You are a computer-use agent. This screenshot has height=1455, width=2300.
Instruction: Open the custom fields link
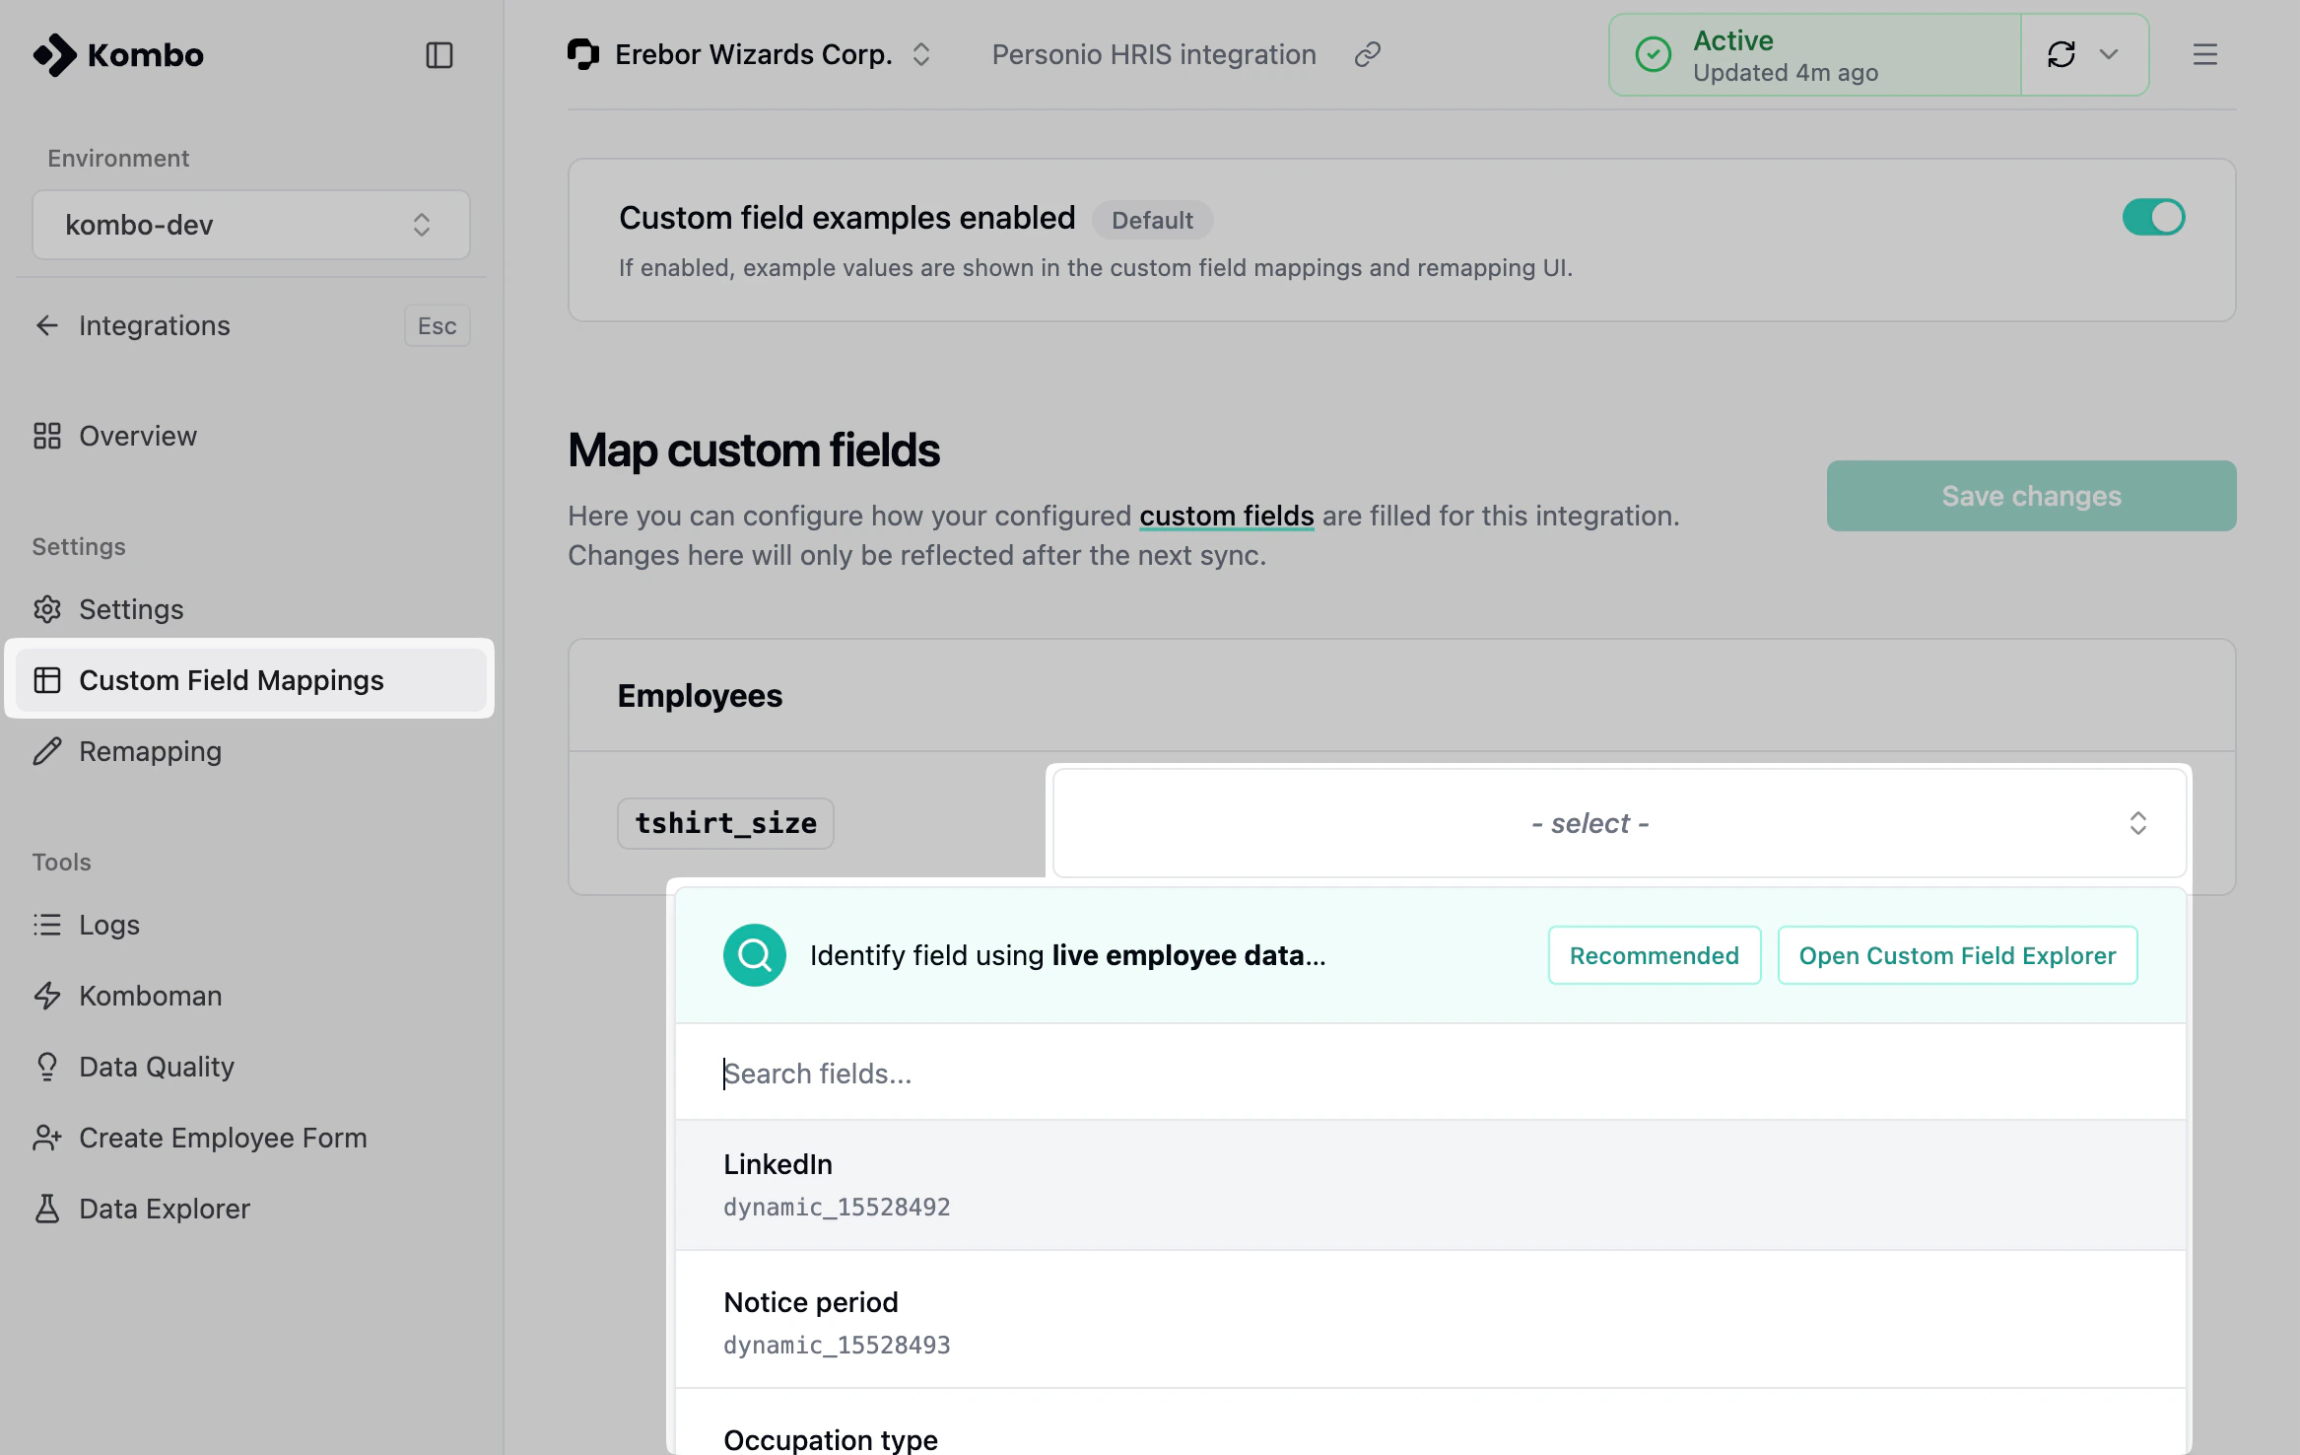click(x=1227, y=516)
